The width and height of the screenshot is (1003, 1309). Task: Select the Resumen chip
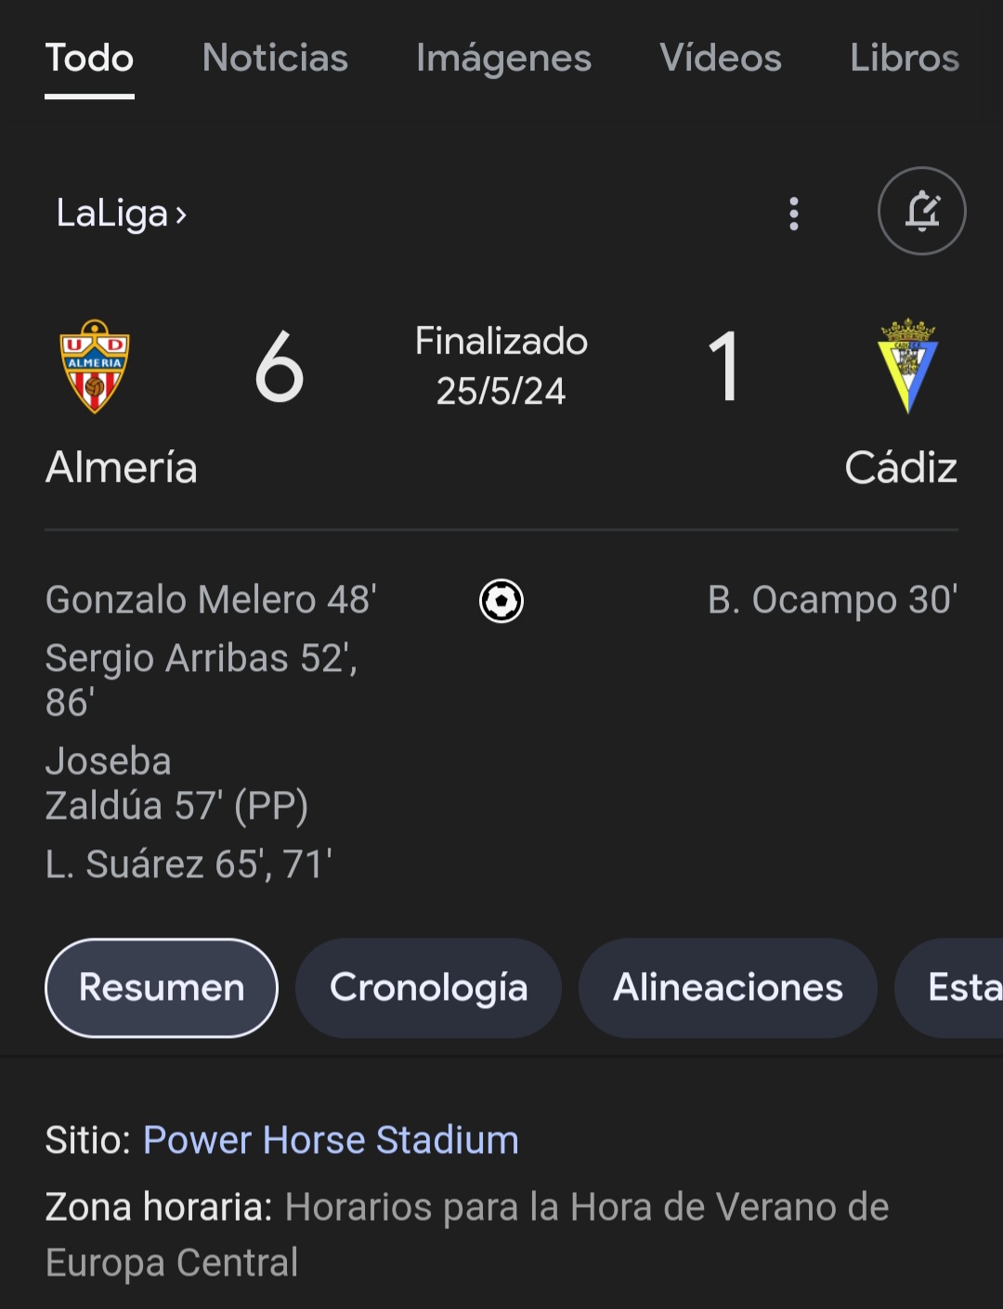tap(162, 988)
